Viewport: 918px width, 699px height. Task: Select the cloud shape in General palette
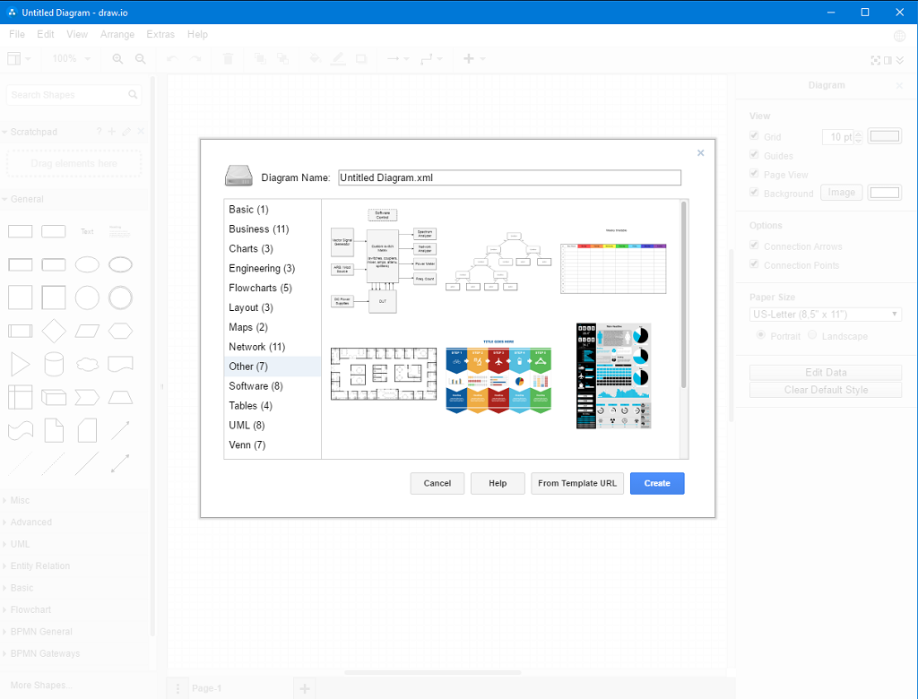pyautogui.click(x=87, y=364)
